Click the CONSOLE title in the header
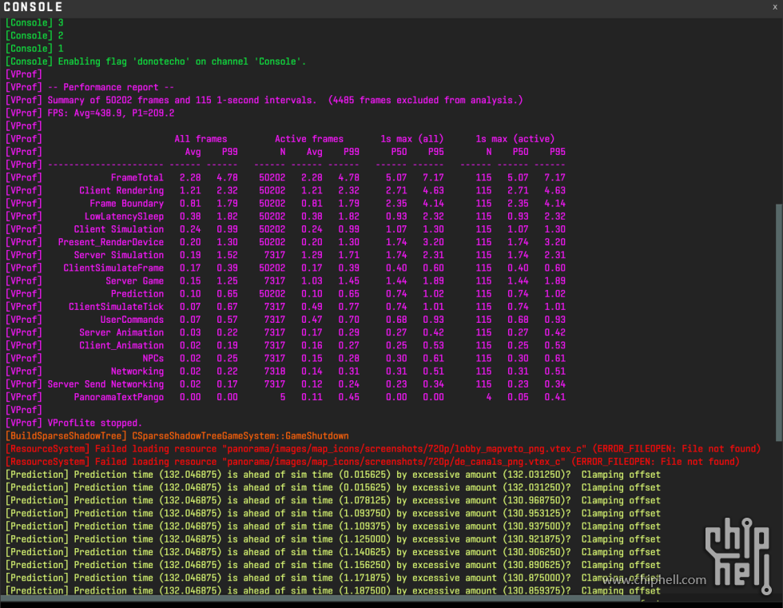The height and width of the screenshot is (608, 783). tap(34, 7)
